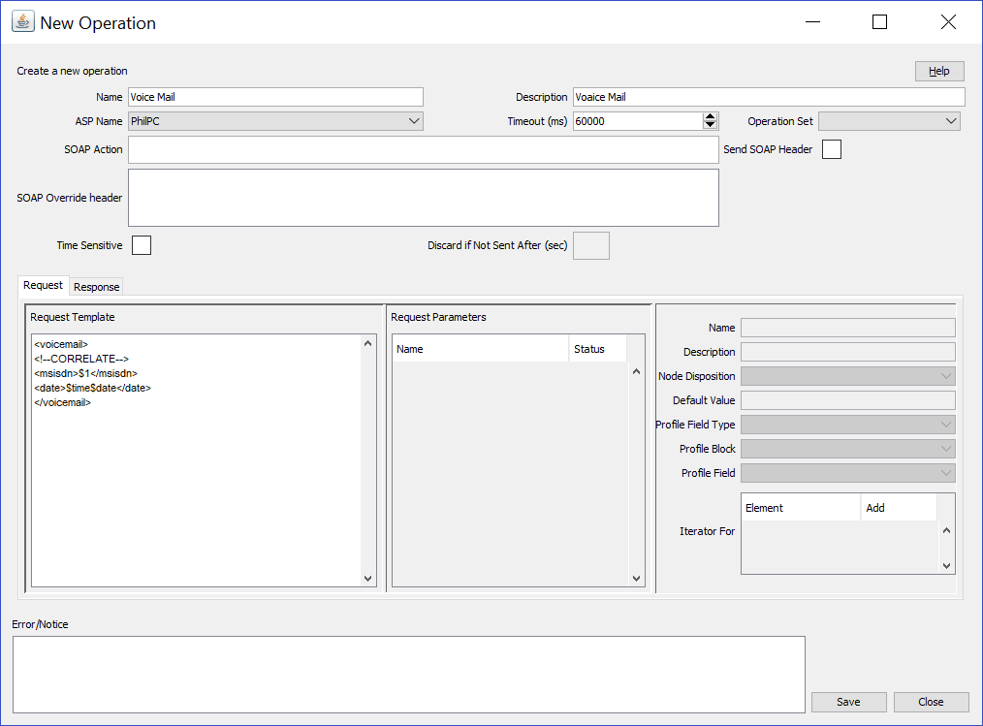Image resolution: width=983 pixels, height=726 pixels.
Task: Click the Default Value field
Action: 847,400
